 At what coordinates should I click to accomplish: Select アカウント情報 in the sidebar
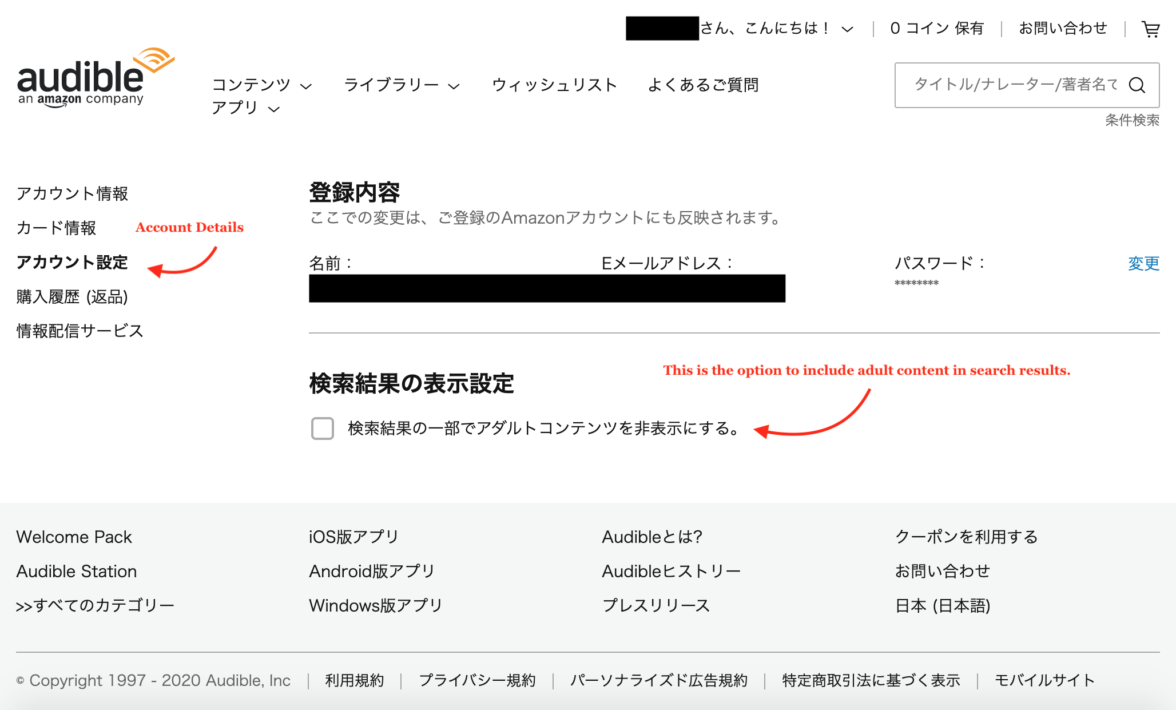tap(72, 193)
